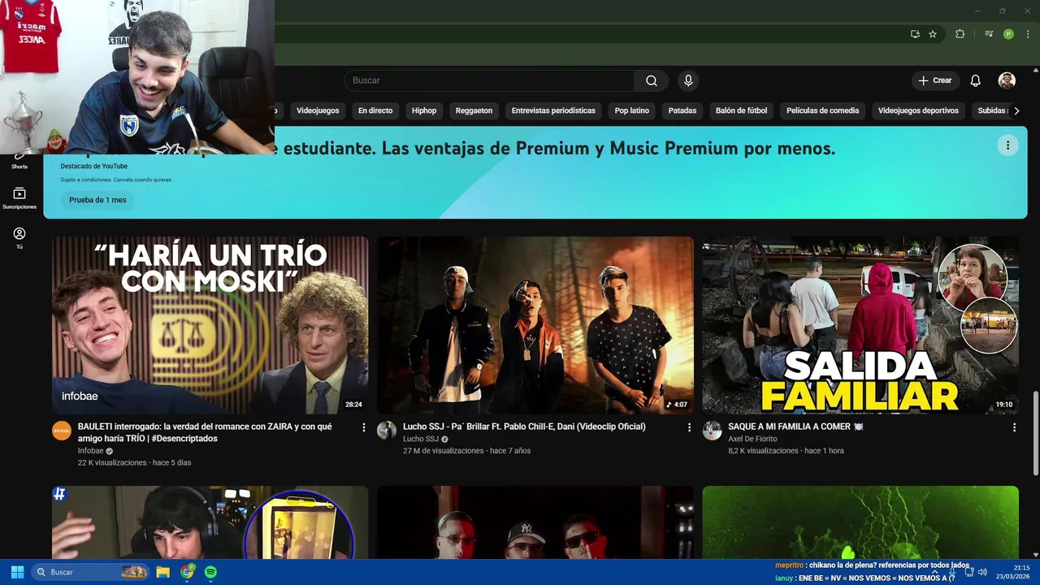Select the Videojuegos filter chip
This screenshot has height=585, width=1040.
318,110
